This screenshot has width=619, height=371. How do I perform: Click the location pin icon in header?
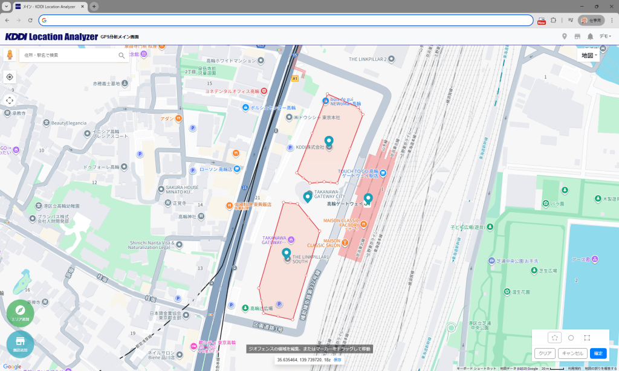(565, 36)
